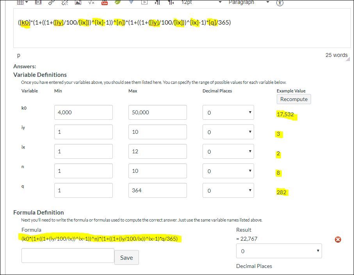Expand decimal places dropdown for k0

coord(228,112)
